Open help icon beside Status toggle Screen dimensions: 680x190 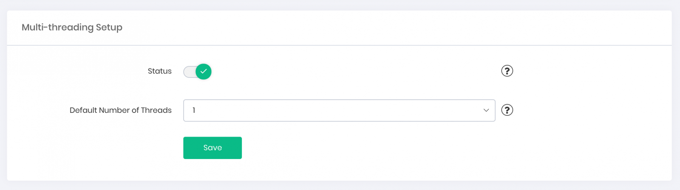(x=507, y=71)
